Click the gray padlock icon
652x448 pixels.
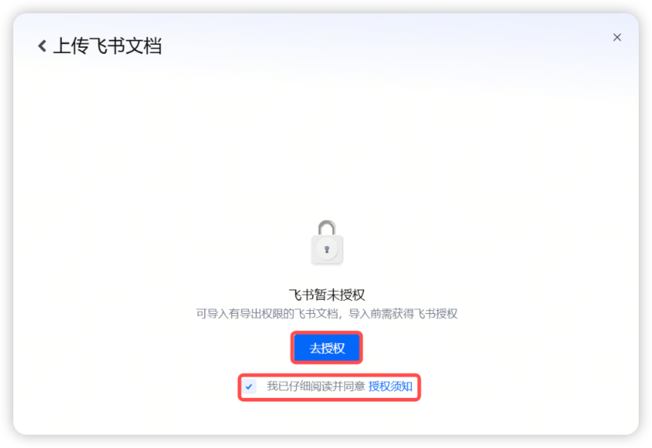pos(327,242)
